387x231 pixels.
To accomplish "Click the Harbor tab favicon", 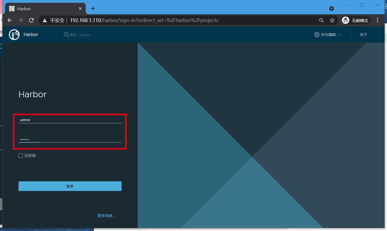I will point(12,9).
